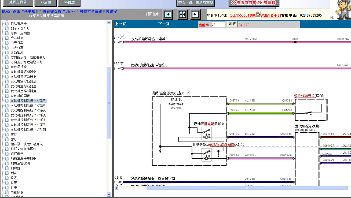Click 返回主目录 button

[18, 3]
